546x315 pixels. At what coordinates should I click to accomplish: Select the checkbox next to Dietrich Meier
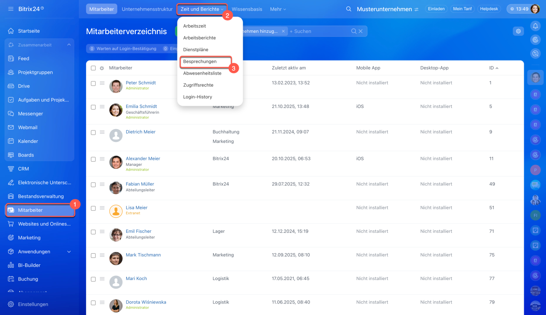pyautogui.click(x=93, y=133)
